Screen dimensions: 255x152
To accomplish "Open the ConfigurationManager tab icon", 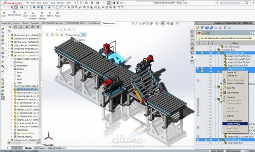I will pyautogui.click(x=21, y=27).
